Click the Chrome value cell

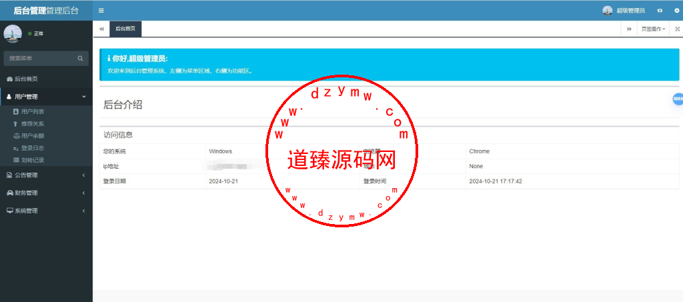pyautogui.click(x=572, y=151)
